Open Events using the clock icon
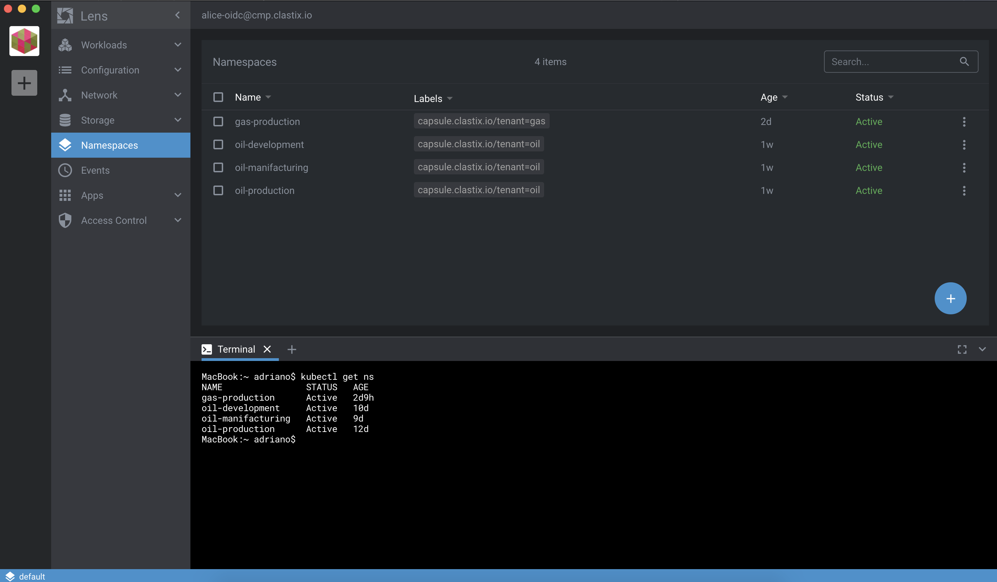997x582 pixels. [65, 170]
